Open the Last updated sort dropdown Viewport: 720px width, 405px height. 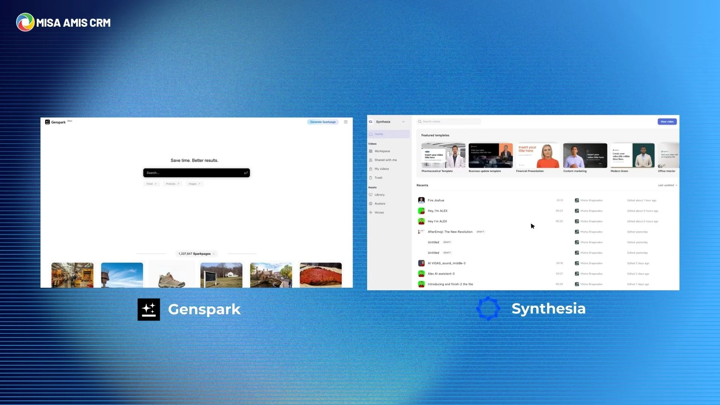(667, 185)
